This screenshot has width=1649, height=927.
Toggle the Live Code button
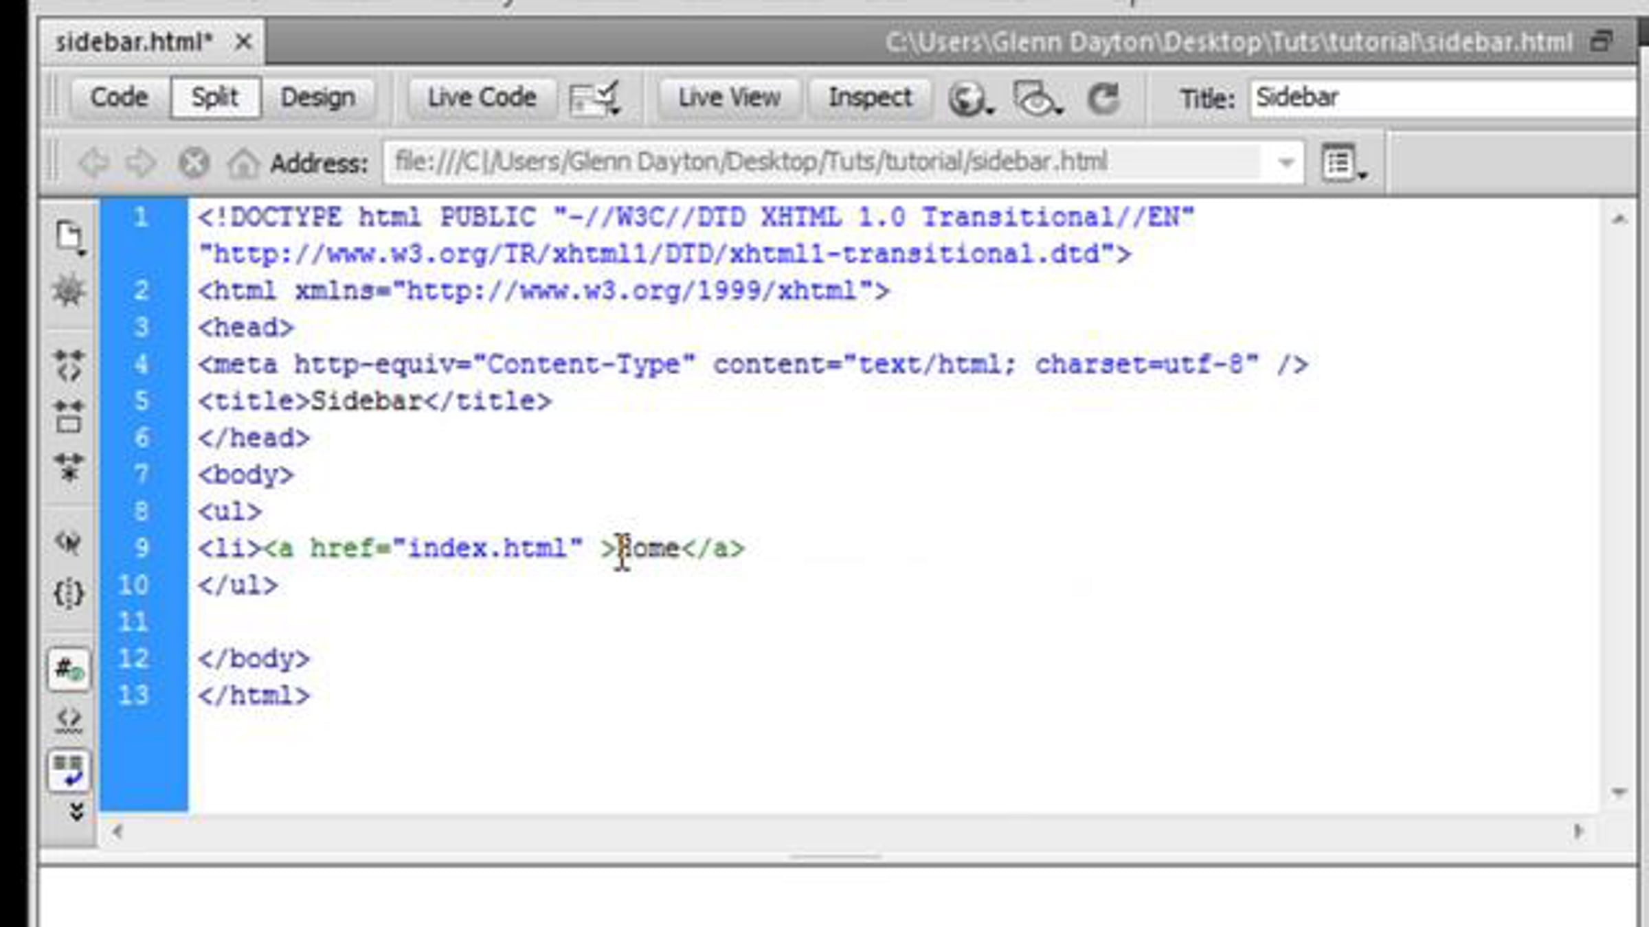point(482,98)
